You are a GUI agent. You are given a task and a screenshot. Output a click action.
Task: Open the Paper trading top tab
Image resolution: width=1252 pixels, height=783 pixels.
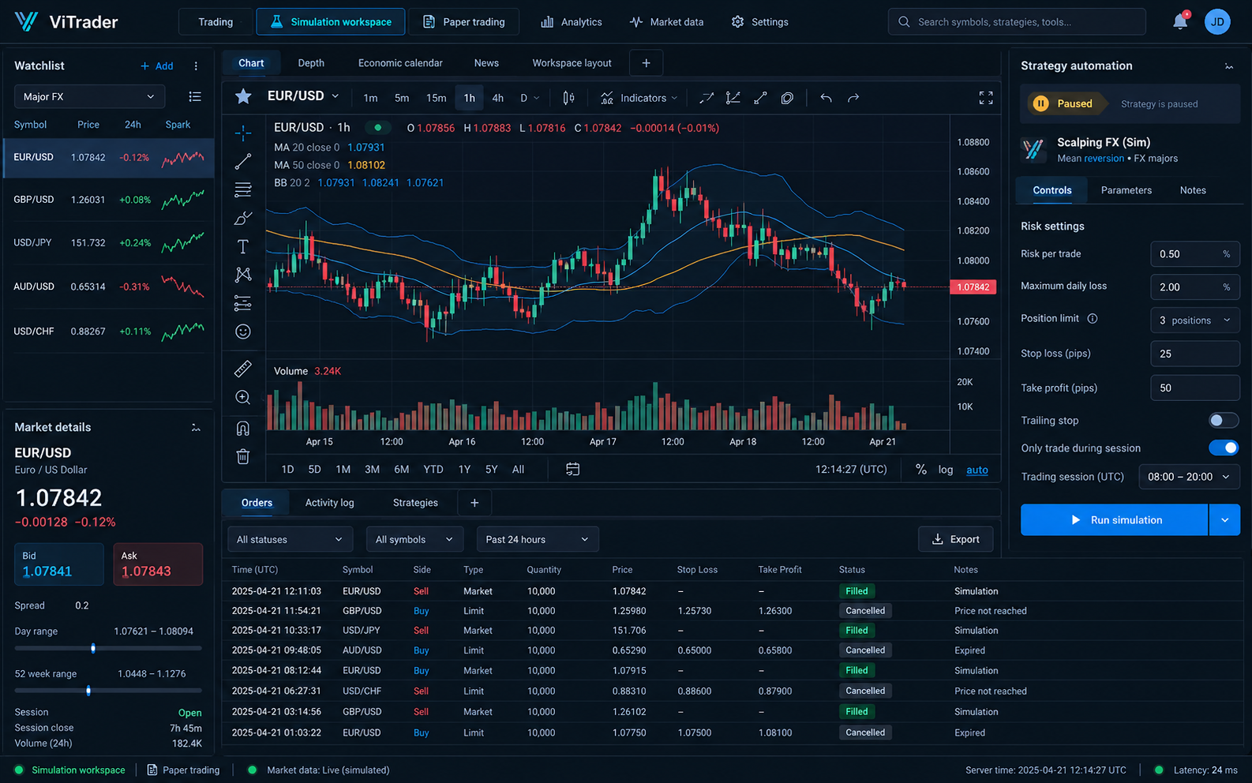[464, 22]
